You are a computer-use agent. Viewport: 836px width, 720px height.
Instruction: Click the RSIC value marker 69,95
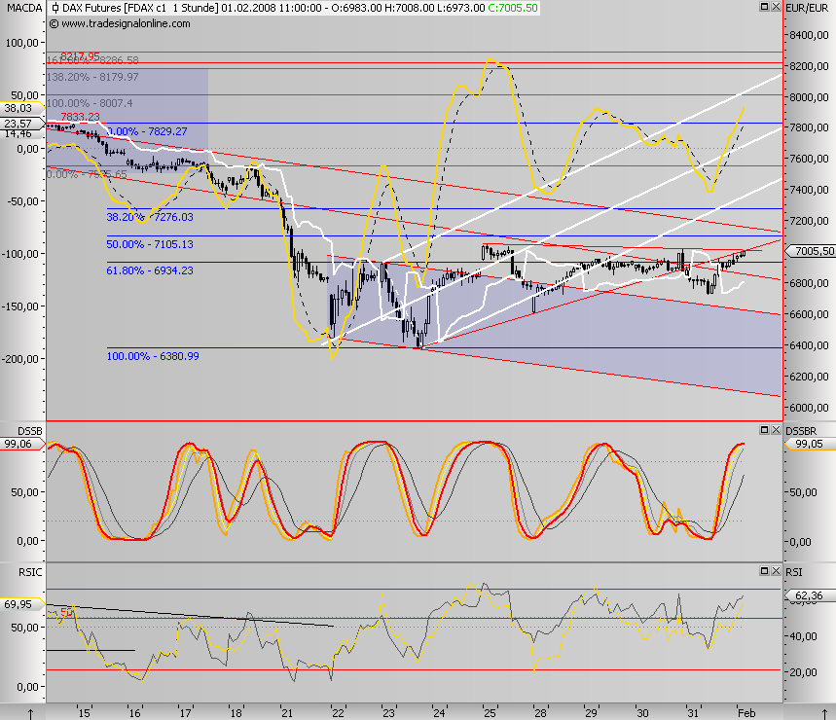click(21, 604)
